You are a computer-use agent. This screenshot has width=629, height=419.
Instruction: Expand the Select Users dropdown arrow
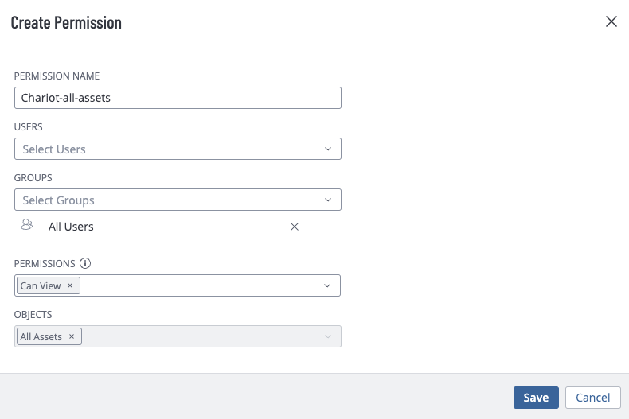coord(328,149)
